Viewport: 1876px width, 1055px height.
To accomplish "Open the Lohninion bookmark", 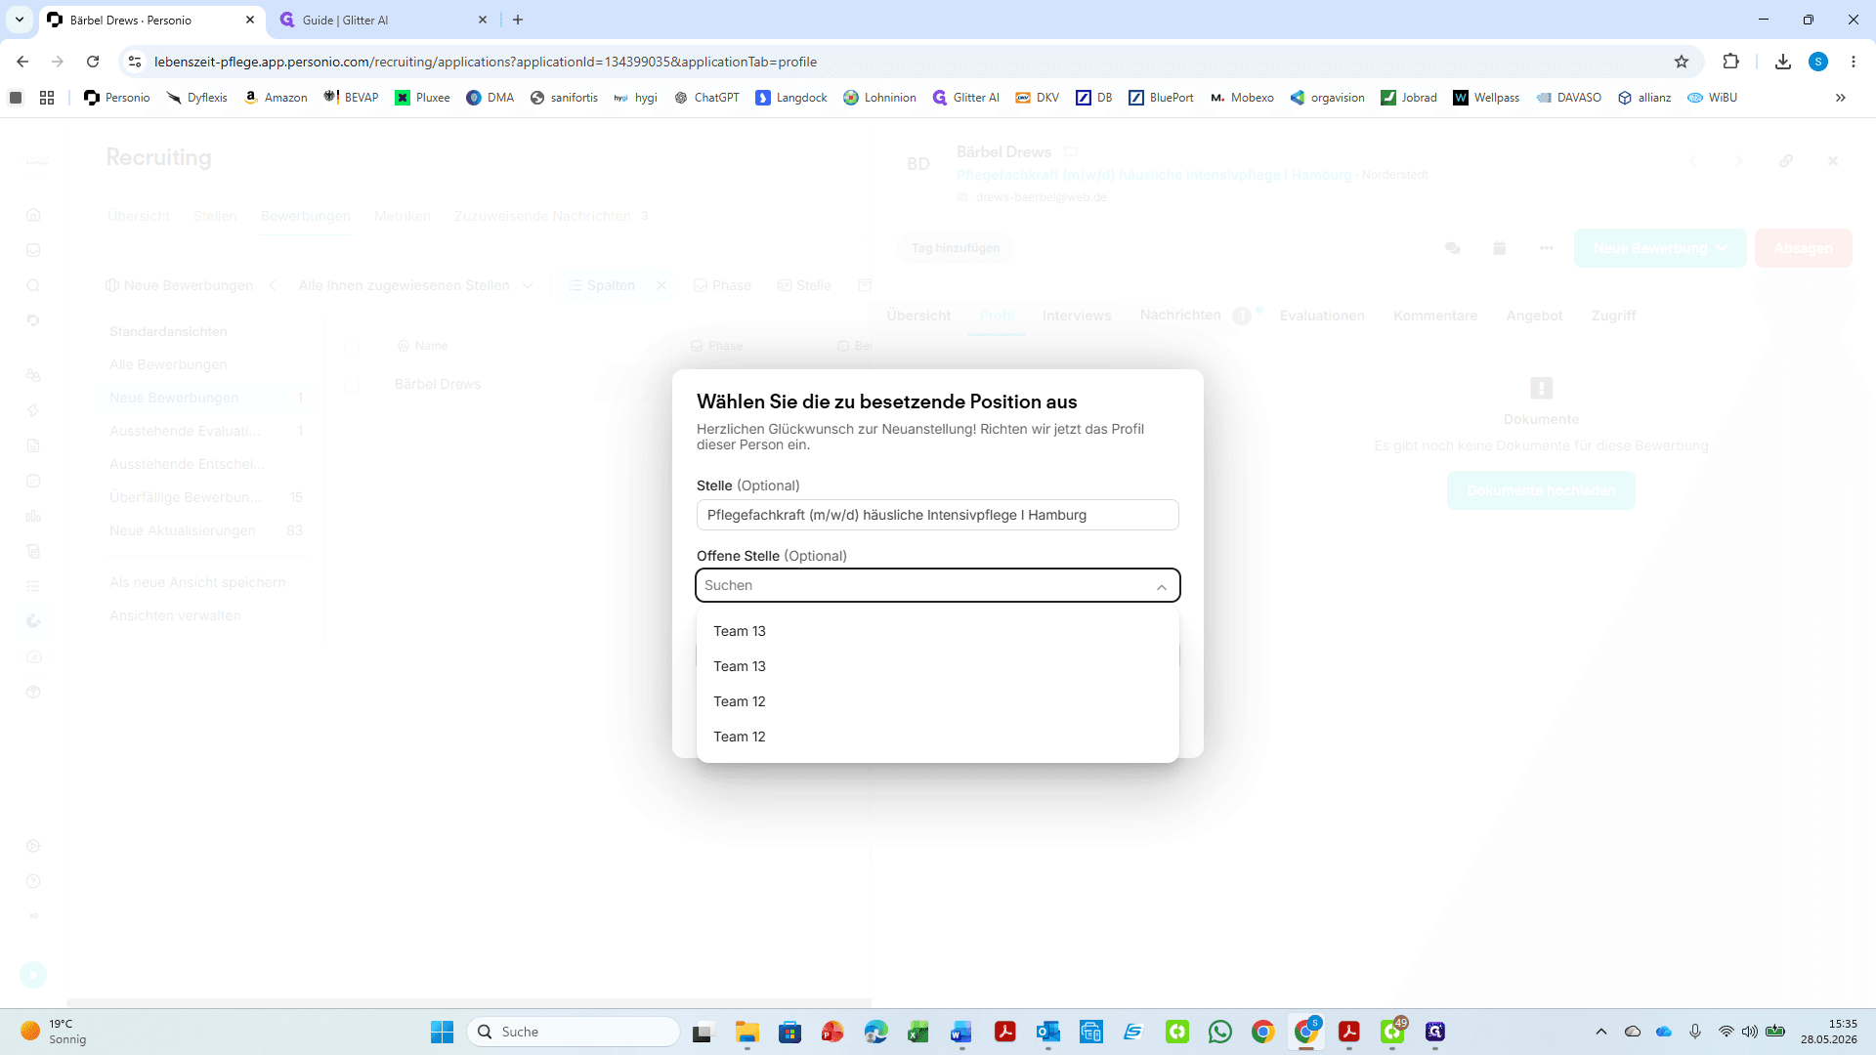I will pyautogui.click(x=879, y=98).
